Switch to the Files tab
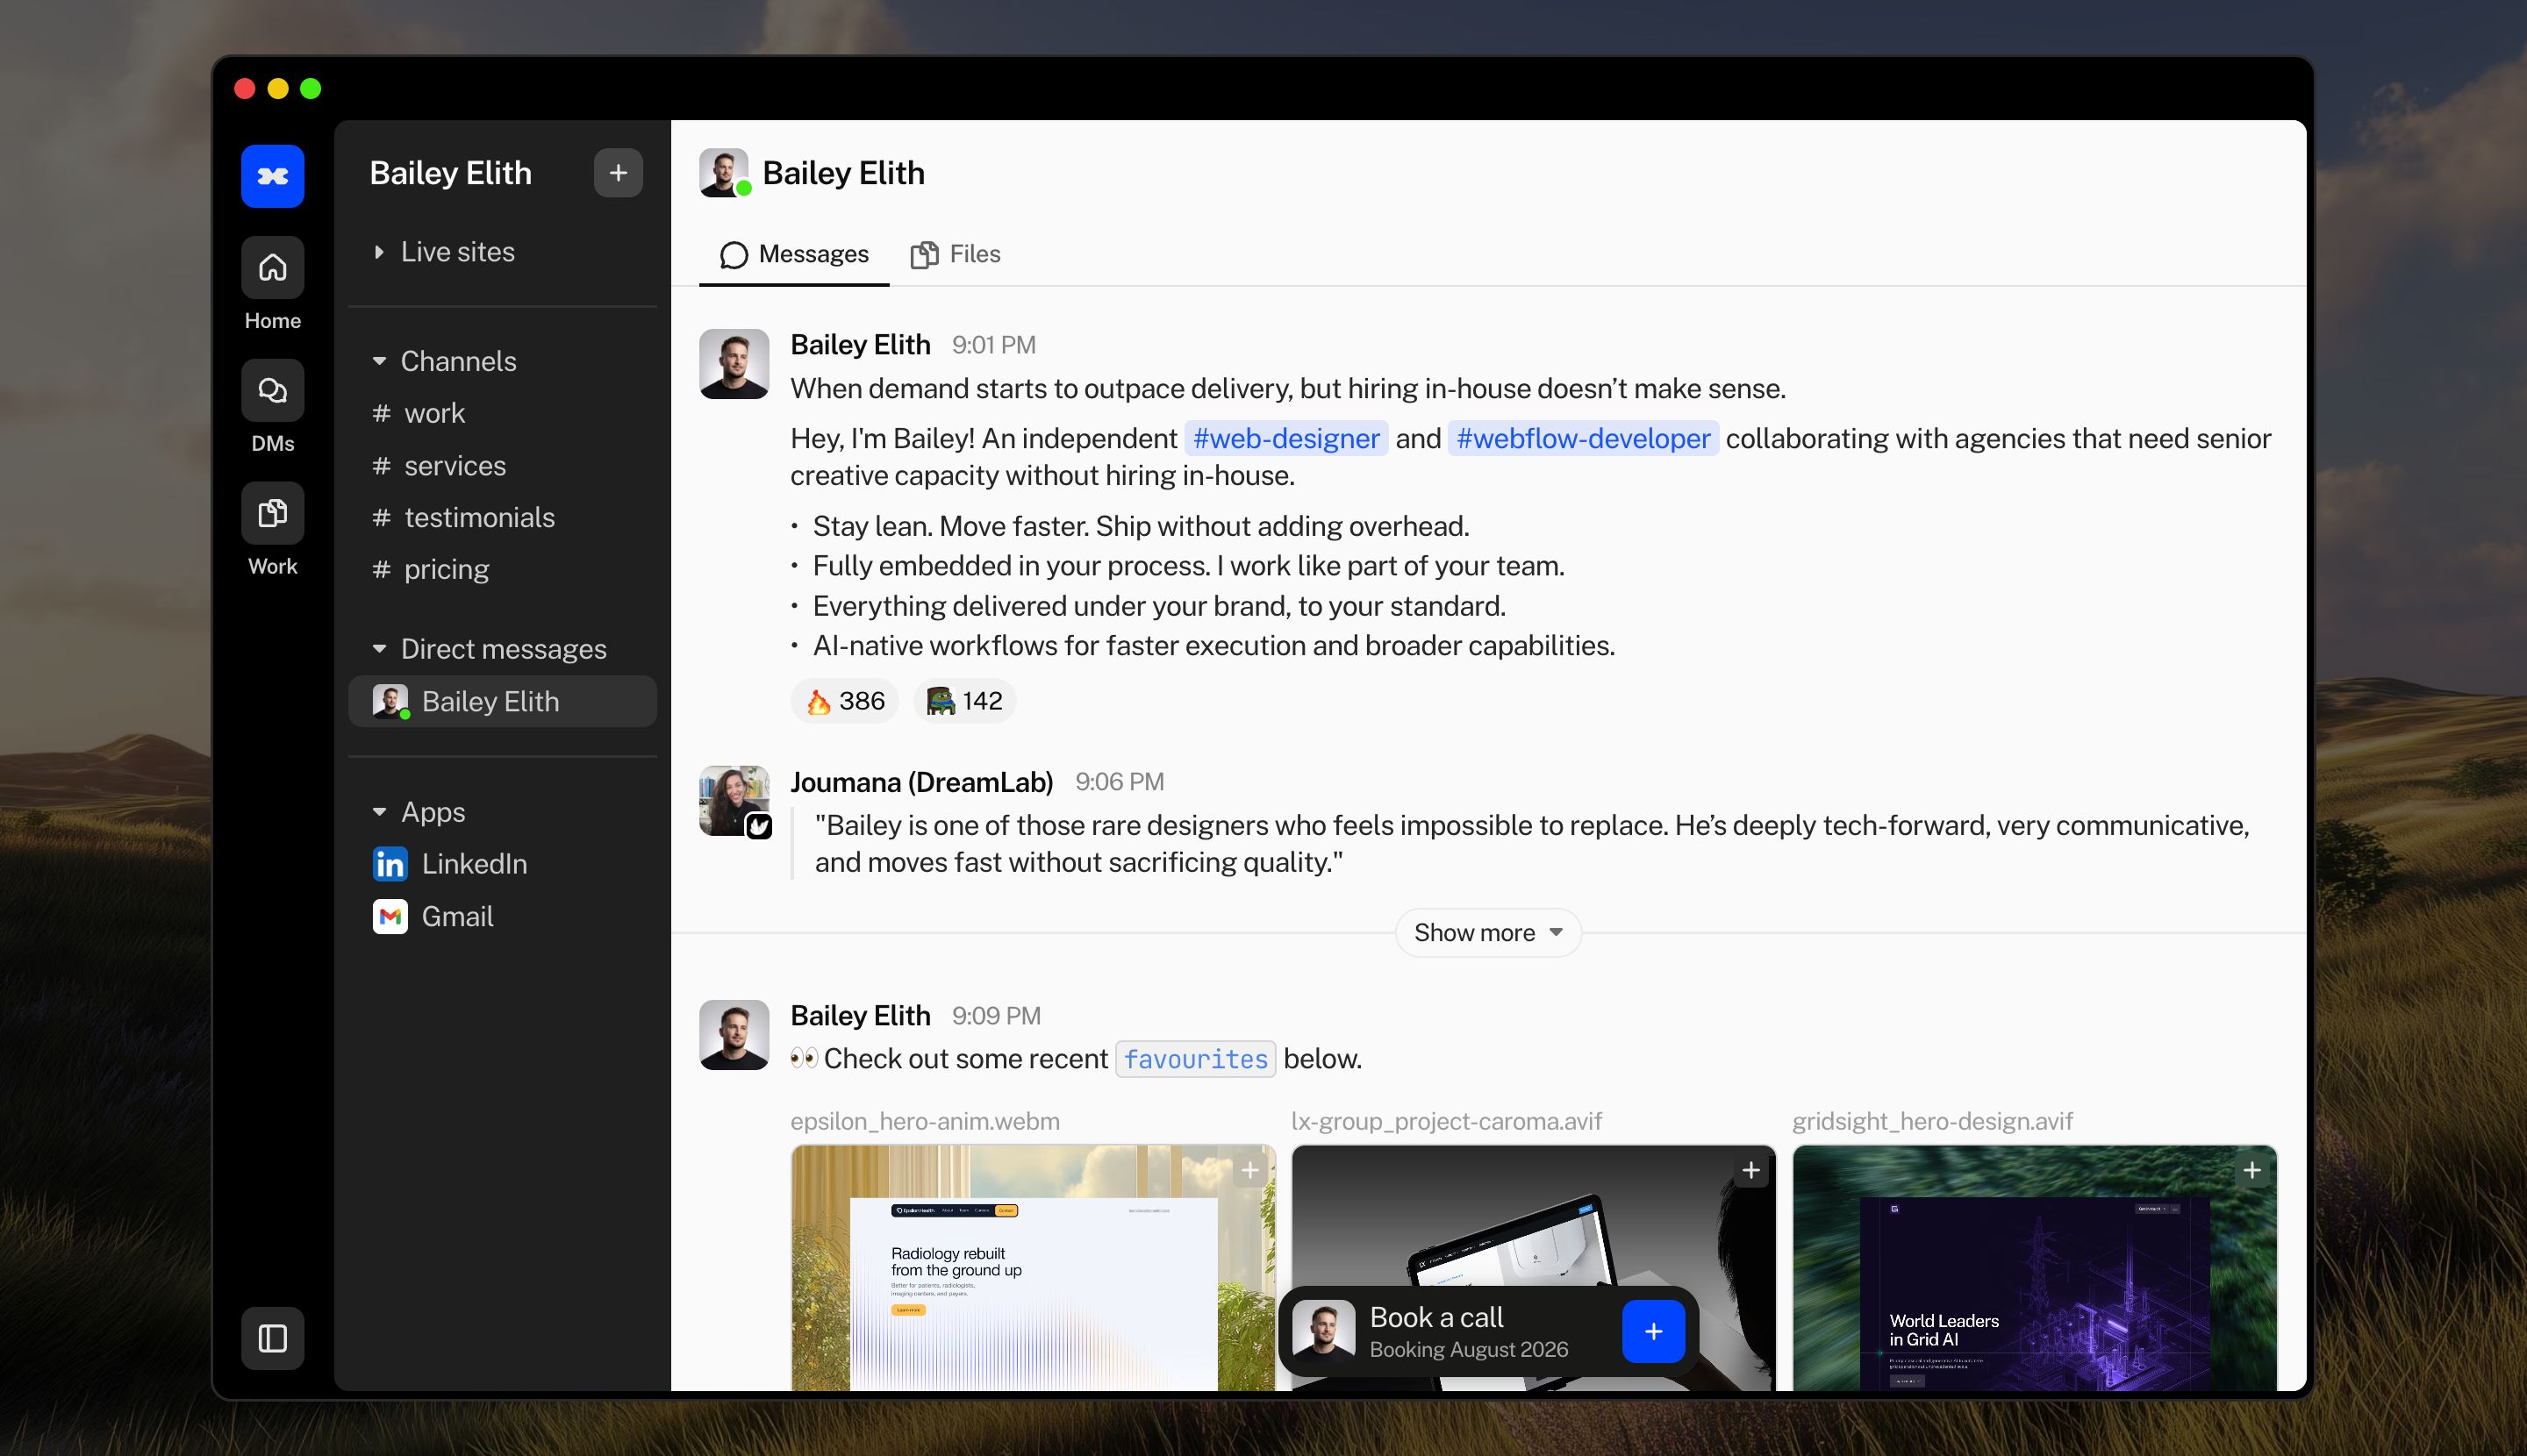The height and width of the screenshot is (1456, 2527). (x=956, y=254)
